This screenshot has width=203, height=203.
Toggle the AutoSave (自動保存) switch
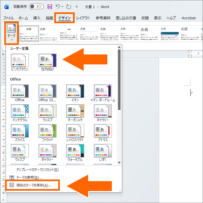[x=36, y=6]
